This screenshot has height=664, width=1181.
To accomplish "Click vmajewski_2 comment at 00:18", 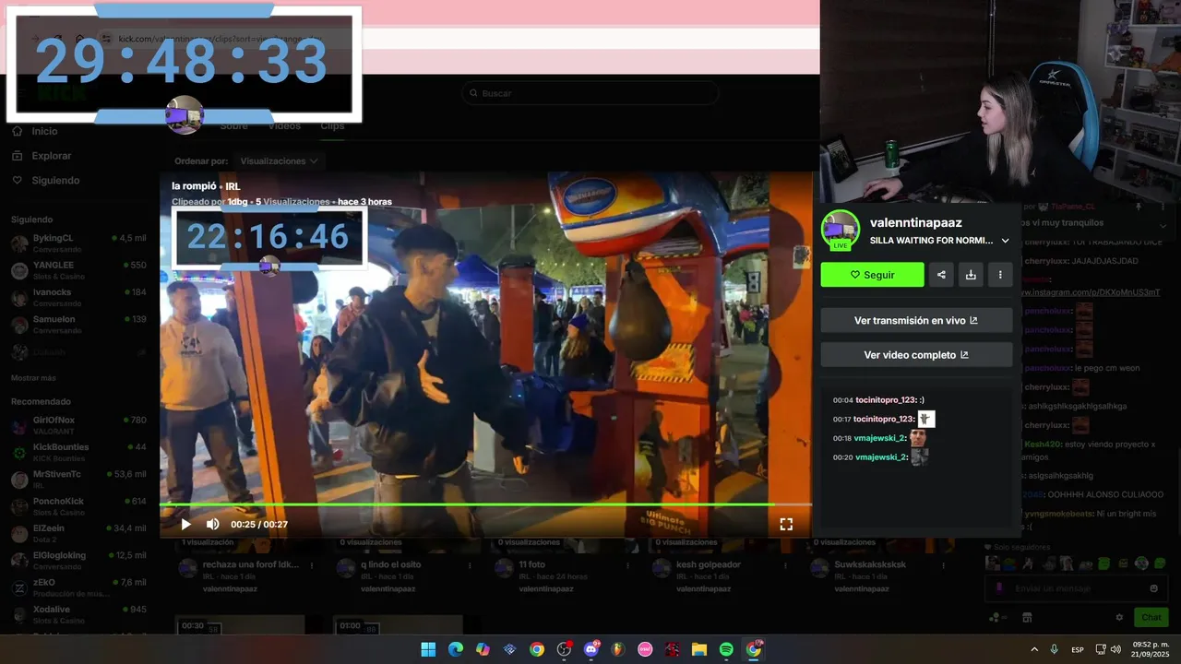I will [x=879, y=438].
